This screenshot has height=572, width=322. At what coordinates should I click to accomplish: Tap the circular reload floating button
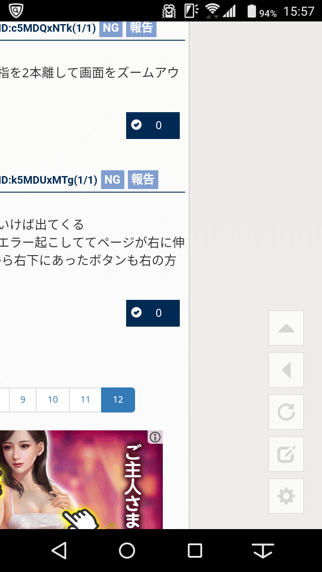[286, 412]
